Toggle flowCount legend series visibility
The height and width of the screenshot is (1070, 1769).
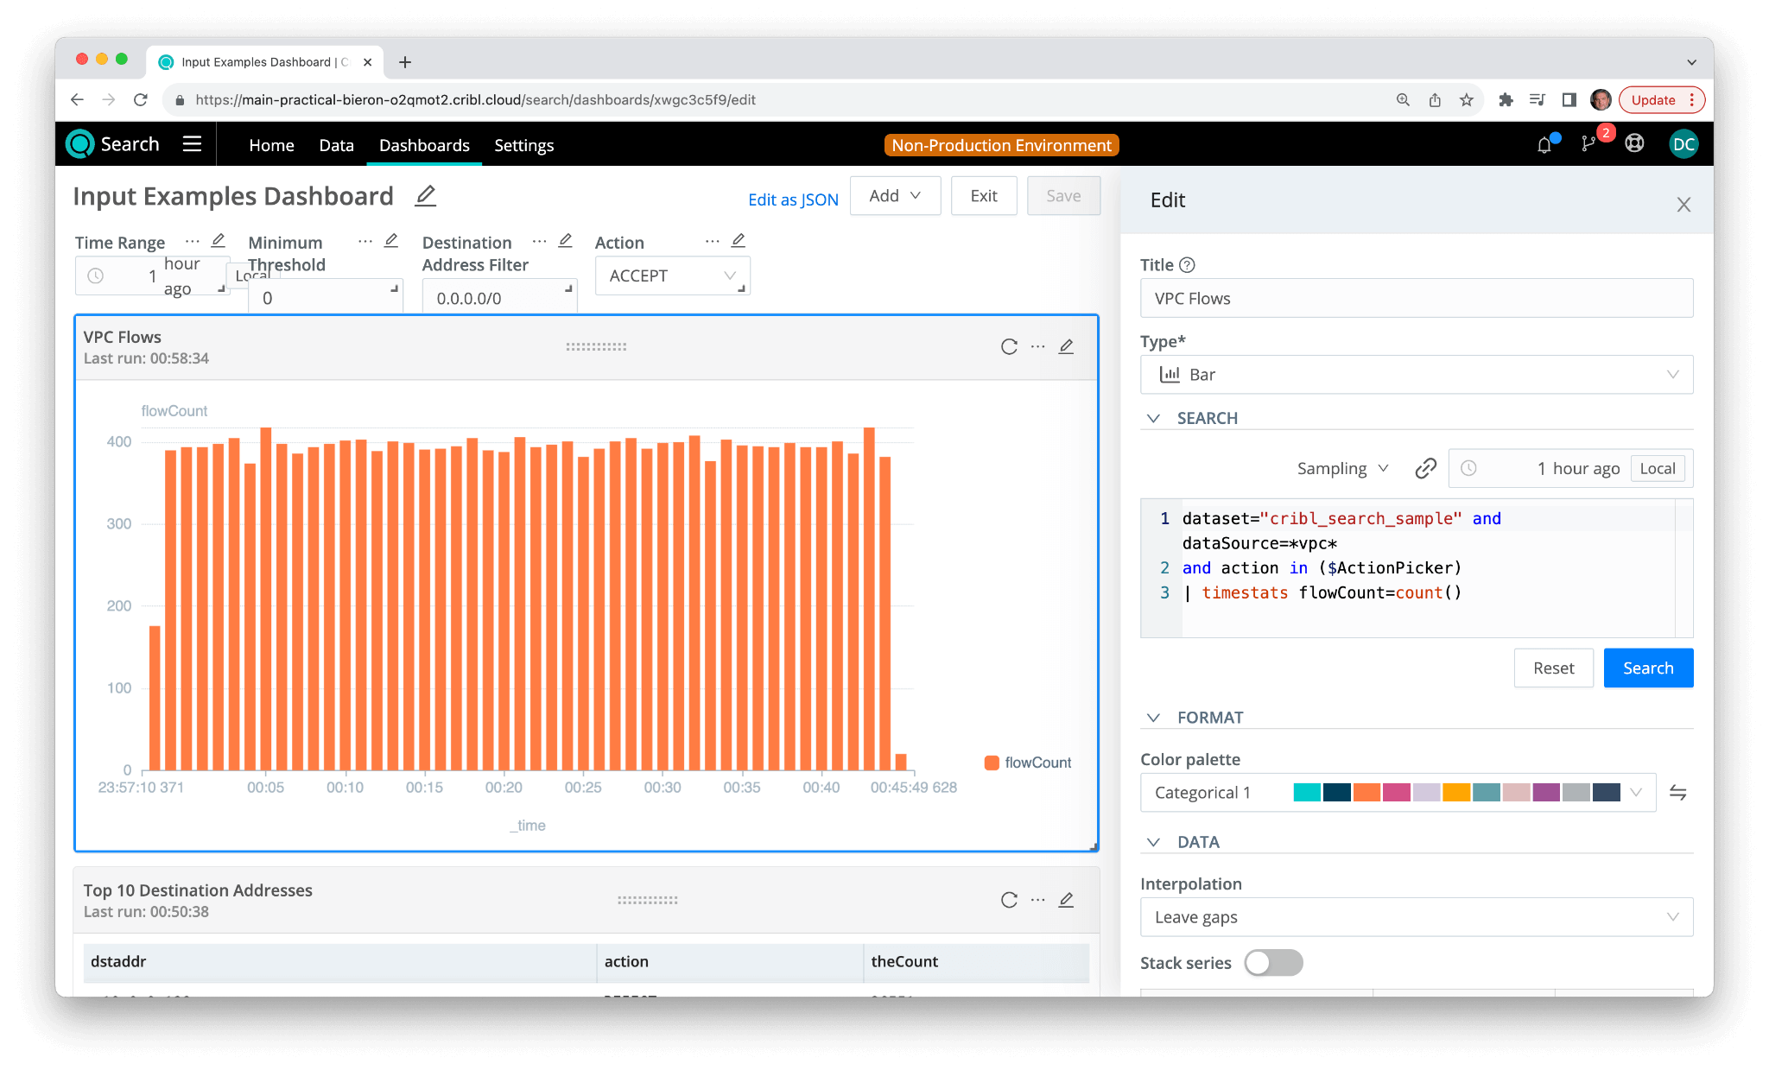pos(1028,763)
